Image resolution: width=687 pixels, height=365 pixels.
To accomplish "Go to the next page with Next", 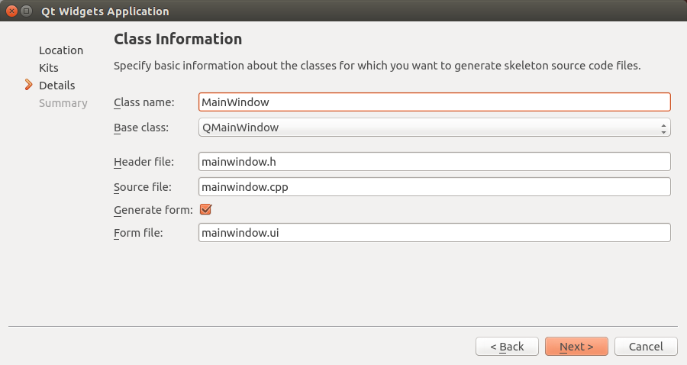I will pyautogui.click(x=576, y=347).
